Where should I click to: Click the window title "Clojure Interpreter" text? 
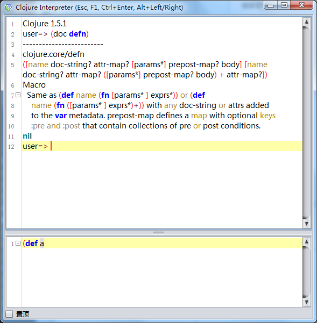tap(44, 8)
